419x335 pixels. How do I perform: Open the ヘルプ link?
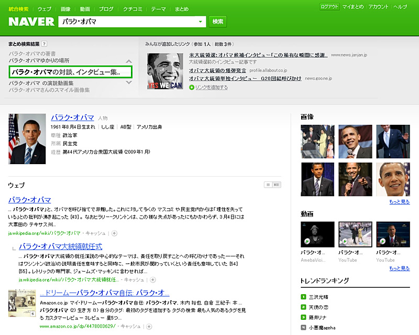400,7
